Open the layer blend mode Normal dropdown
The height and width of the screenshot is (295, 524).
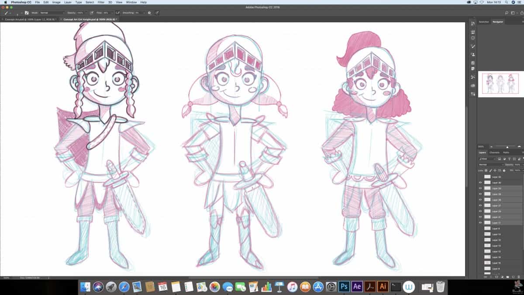[485, 164]
